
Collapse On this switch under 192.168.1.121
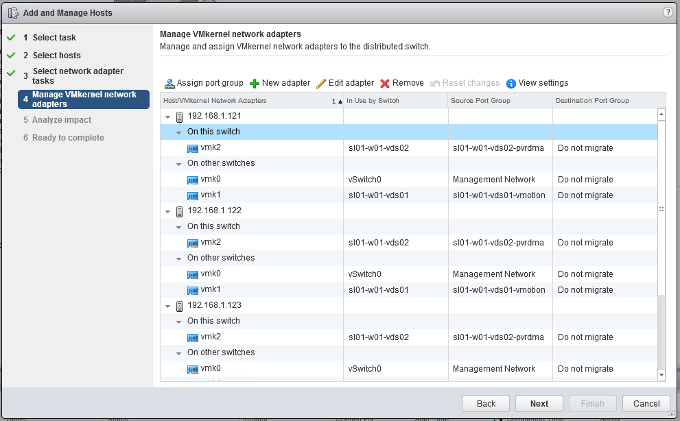coord(178,132)
